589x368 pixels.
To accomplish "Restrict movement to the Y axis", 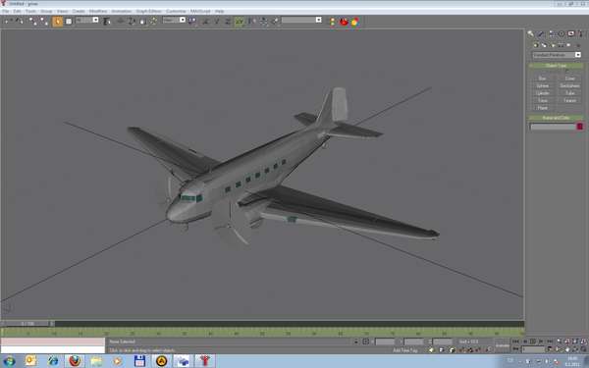I will click(216, 21).
